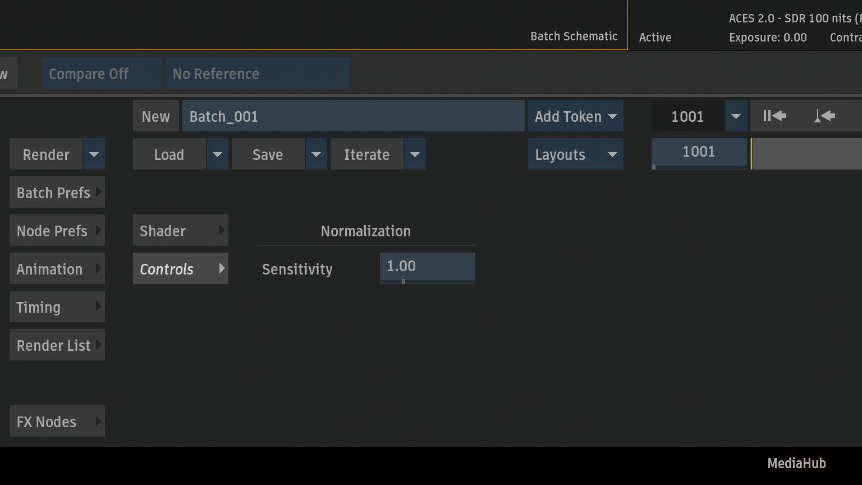862x485 pixels.
Task: Open the Node Prefs menu
Action: tap(57, 231)
